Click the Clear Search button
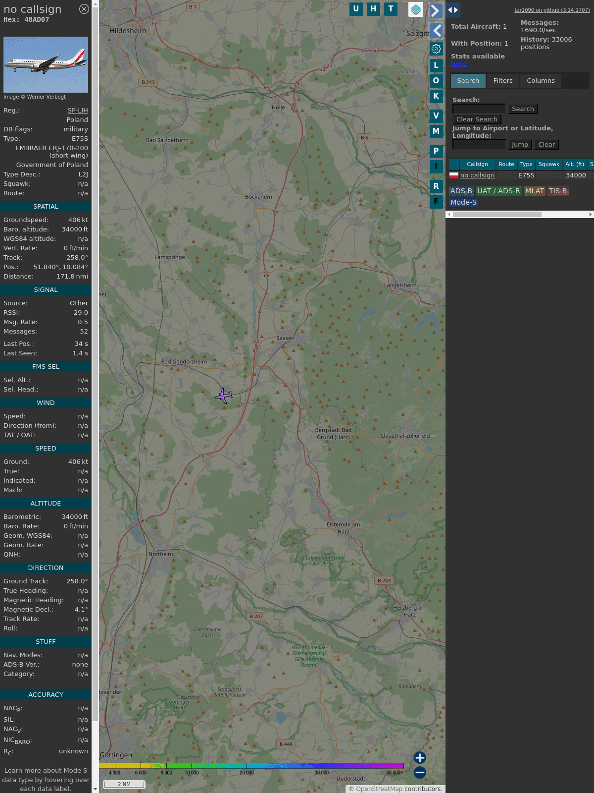 pyautogui.click(x=477, y=119)
